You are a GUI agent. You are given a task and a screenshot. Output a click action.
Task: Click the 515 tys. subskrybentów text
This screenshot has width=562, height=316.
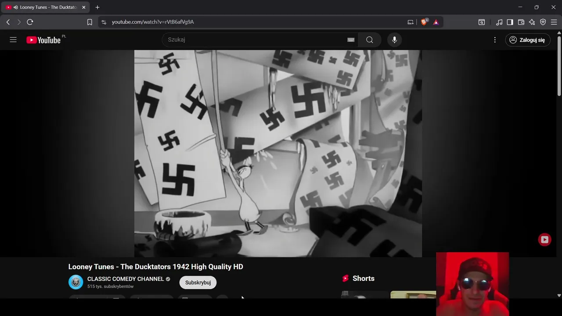tap(110, 287)
